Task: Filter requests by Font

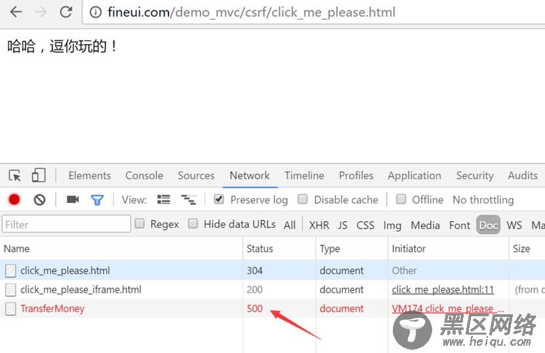Action: pyautogui.click(x=460, y=225)
